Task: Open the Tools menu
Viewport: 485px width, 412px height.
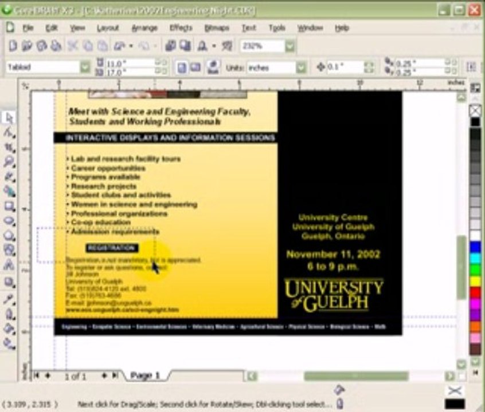Action: tap(277, 28)
